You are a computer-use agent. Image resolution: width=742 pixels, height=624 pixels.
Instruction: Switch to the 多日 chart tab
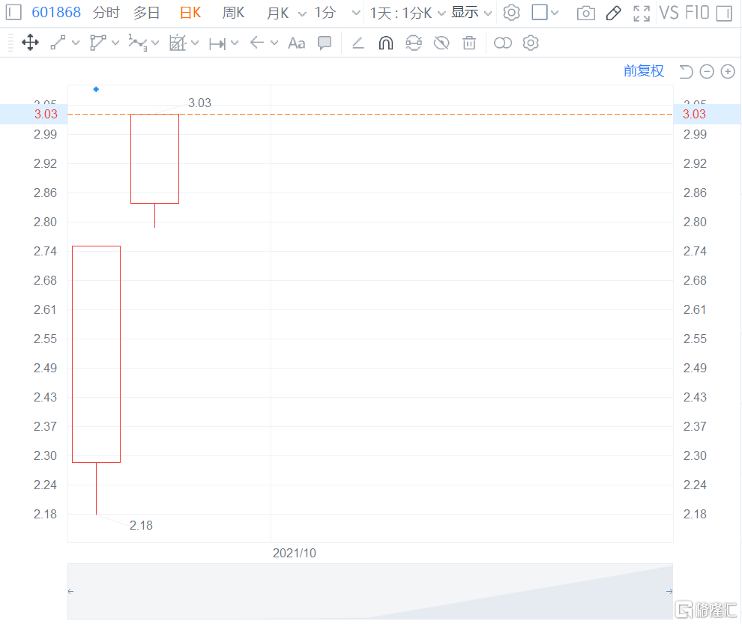point(147,12)
